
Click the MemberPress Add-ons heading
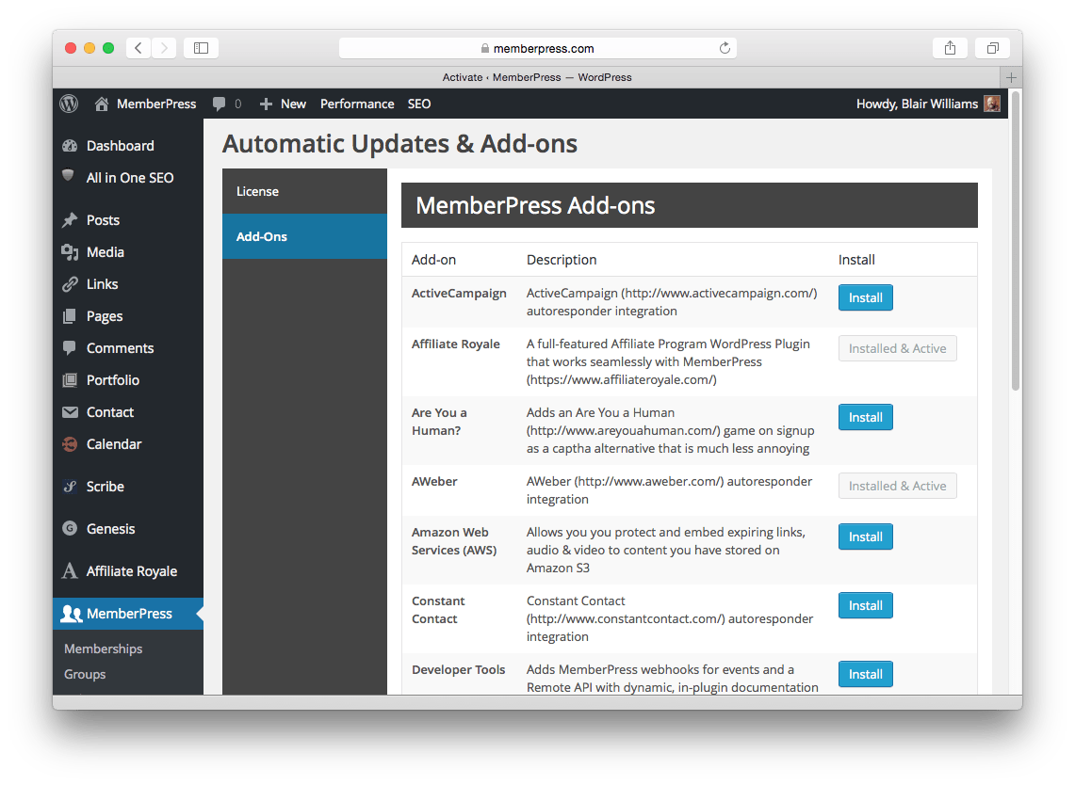point(535,205)
